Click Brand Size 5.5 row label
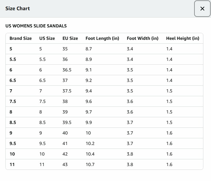Viewport: 211px width, 181px height. tap(13, 59)
